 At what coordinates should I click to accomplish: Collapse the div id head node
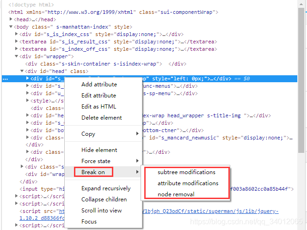tap(22, 71)
